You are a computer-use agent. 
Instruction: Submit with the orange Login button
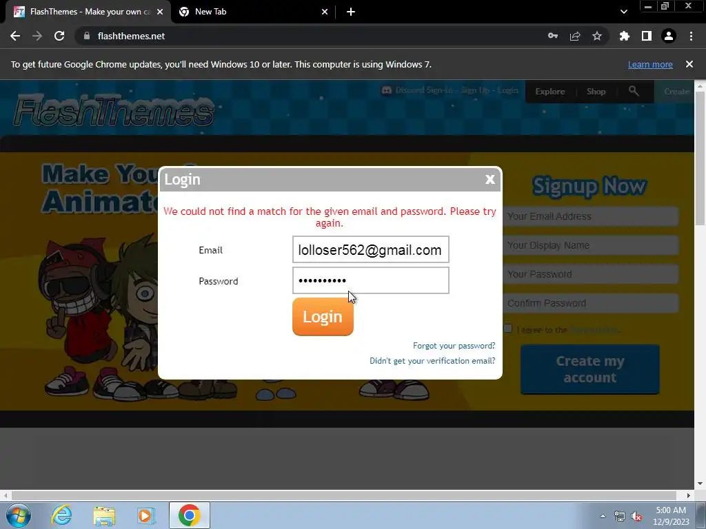(323, 317)
